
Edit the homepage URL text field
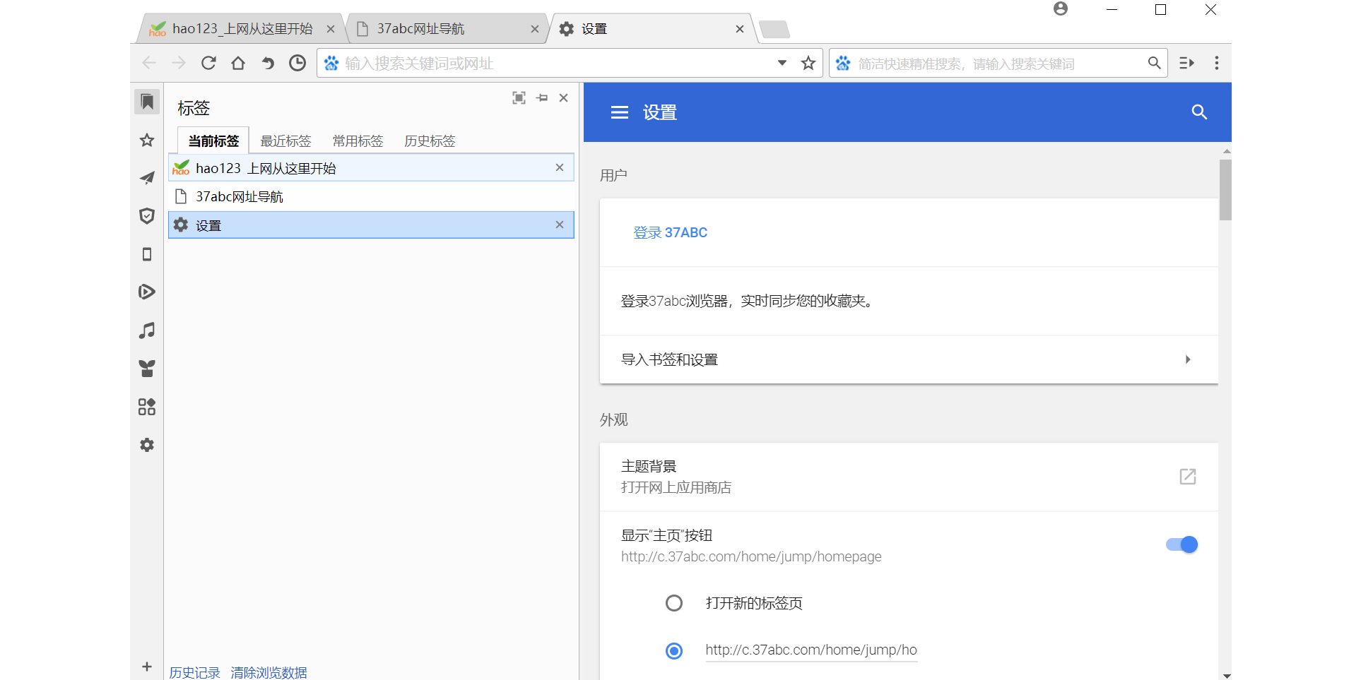[811, 650]
